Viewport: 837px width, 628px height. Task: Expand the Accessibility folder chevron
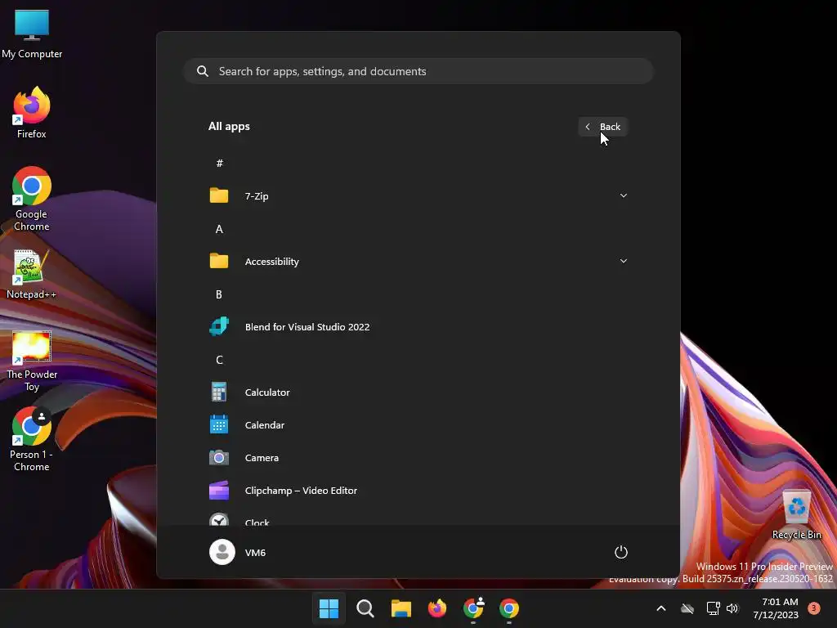pos(624,261)
